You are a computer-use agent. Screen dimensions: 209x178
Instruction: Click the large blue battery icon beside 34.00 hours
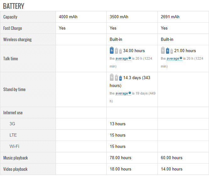pos(112,51)
